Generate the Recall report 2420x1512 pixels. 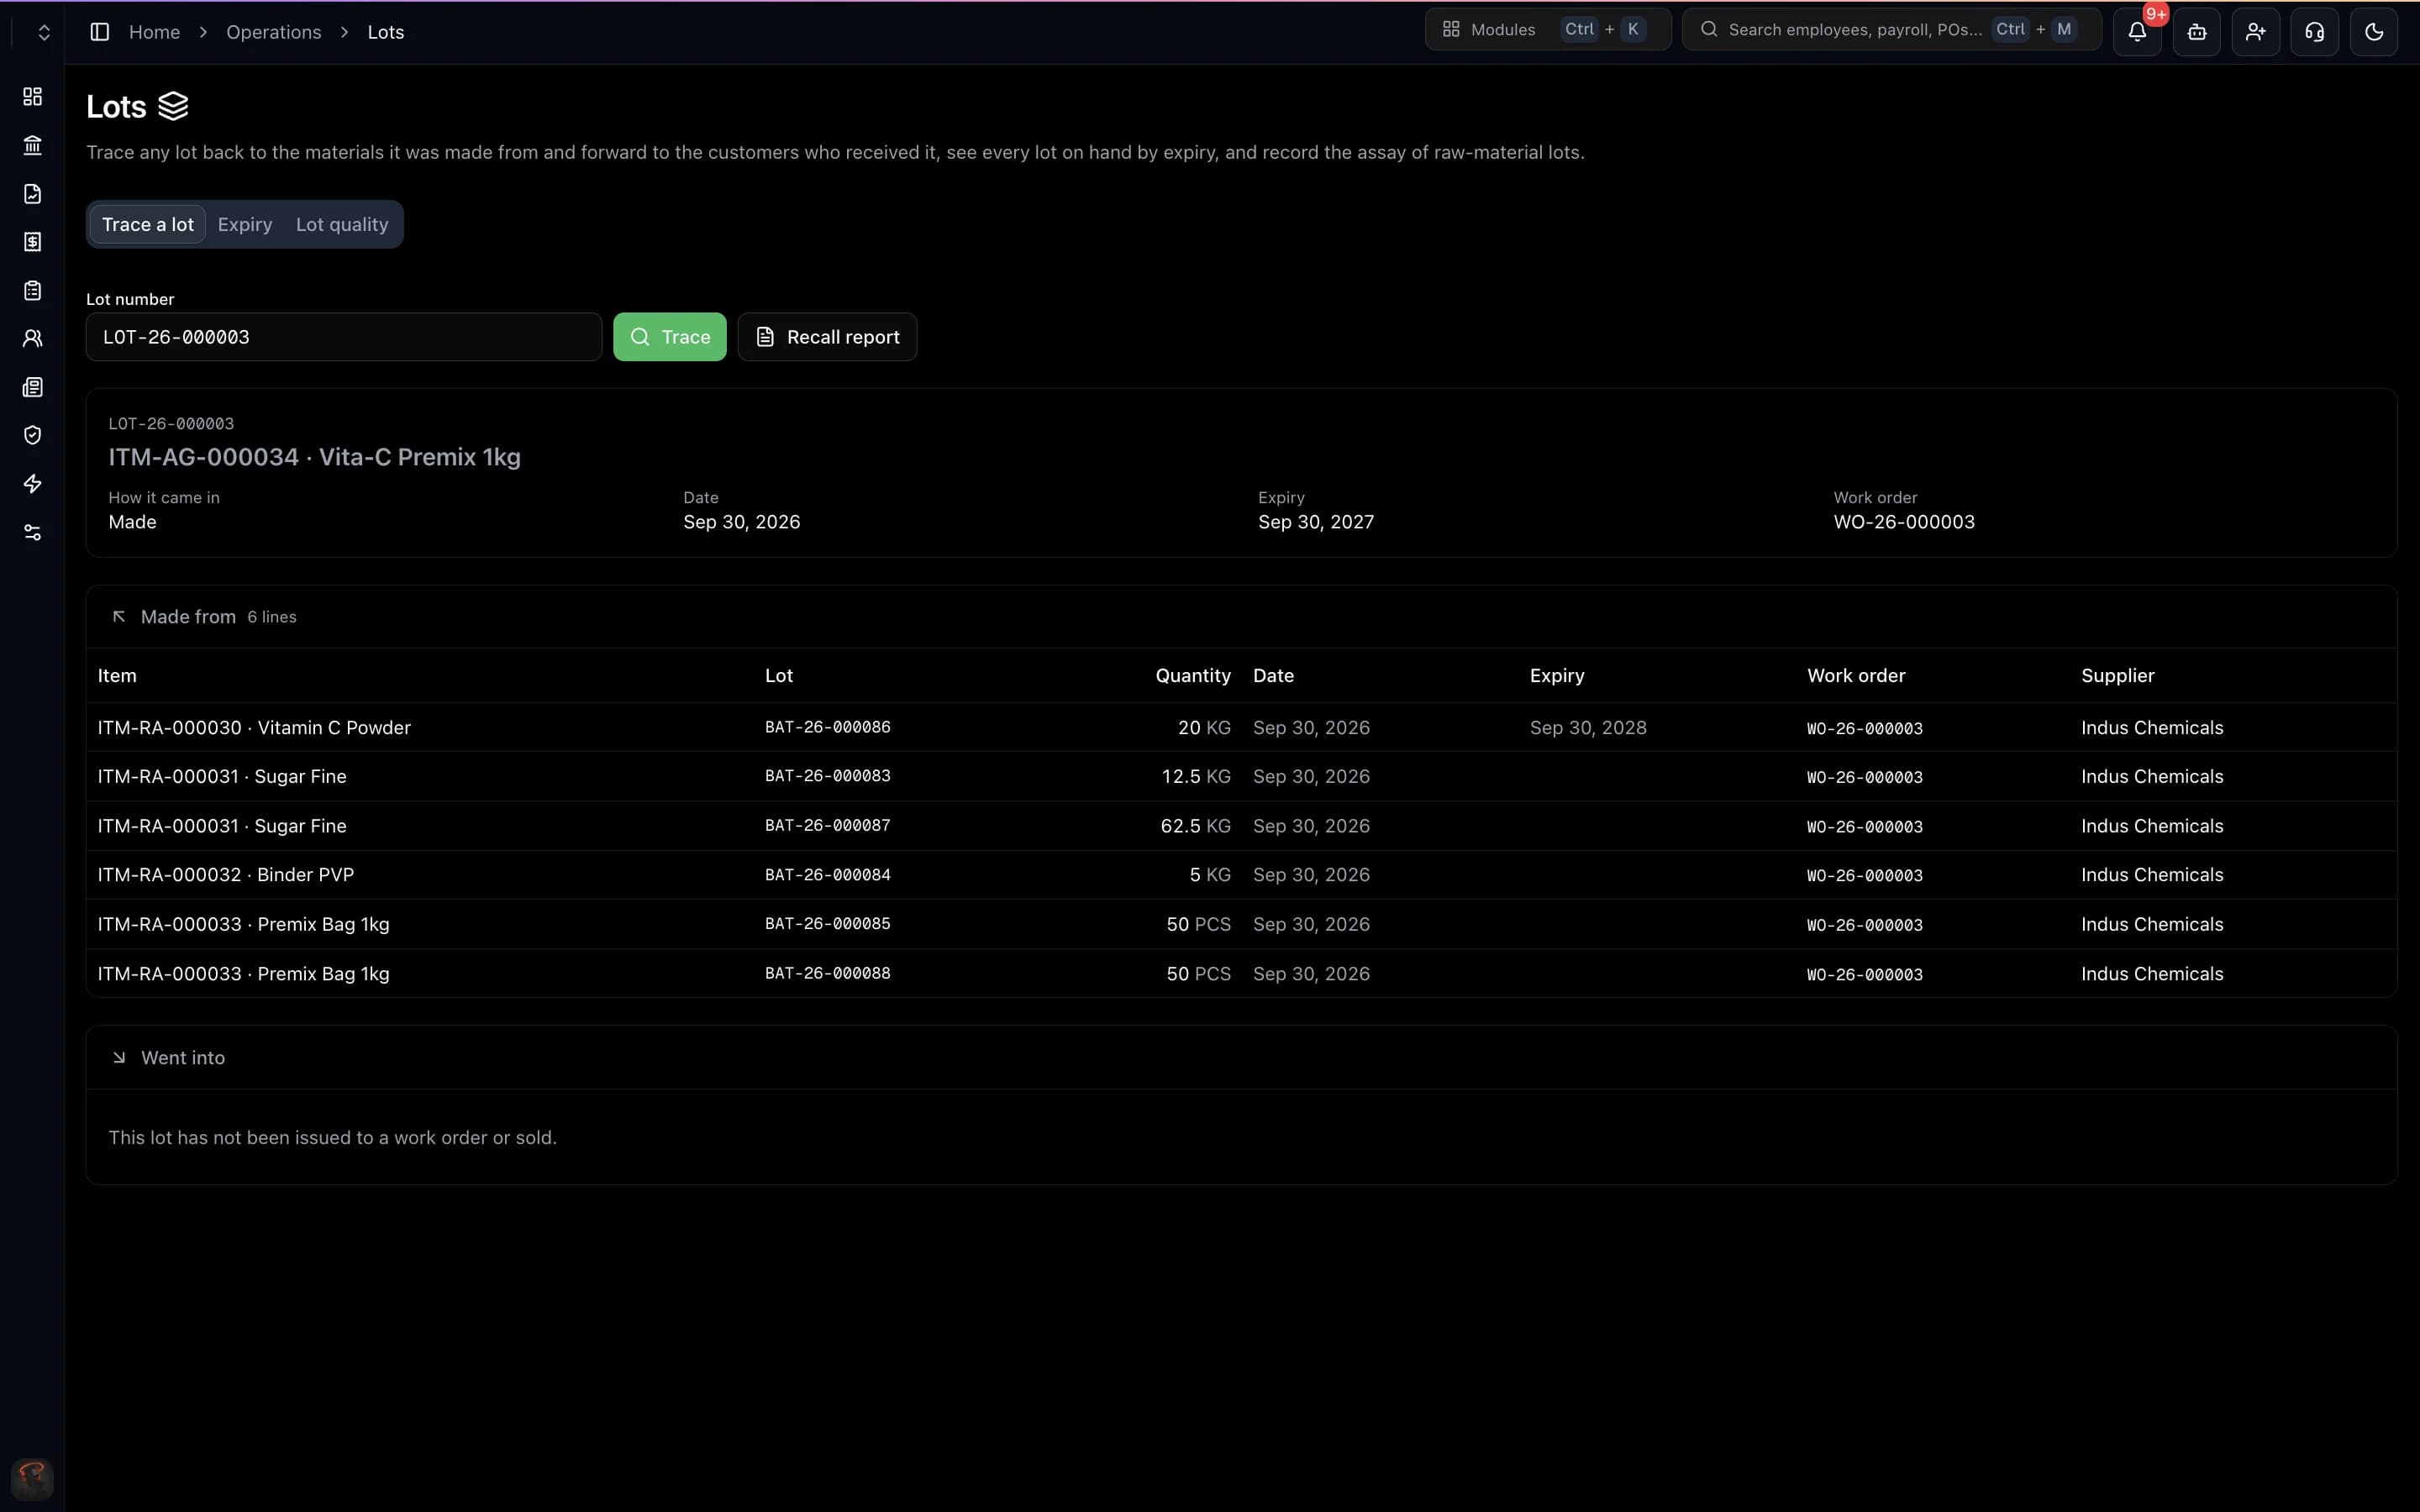tap(827, 337)
